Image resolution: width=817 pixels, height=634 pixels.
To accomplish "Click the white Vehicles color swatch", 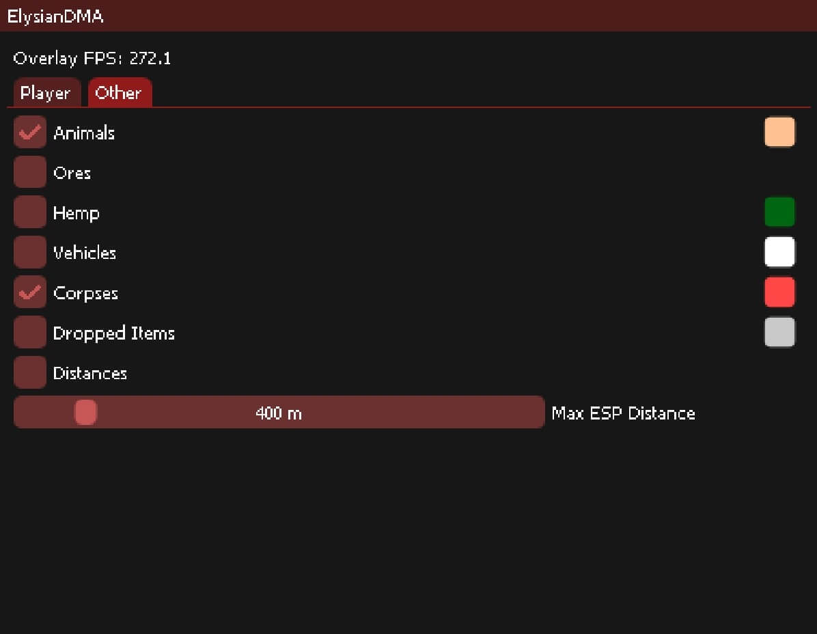I will tap(779, 252).
